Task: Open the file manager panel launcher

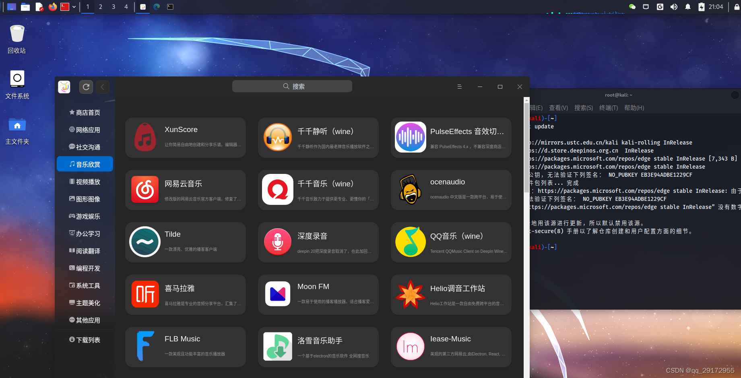Action: [25, 7]
